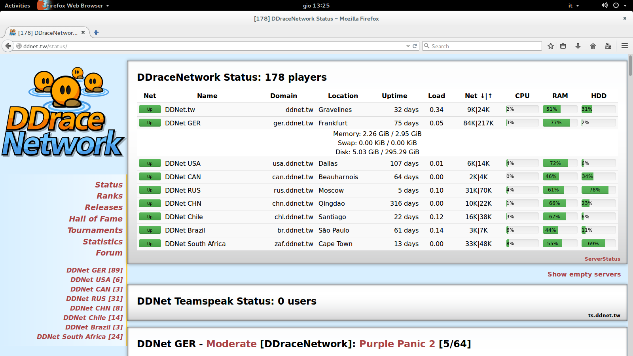
Task: Open the Ranks page in sidebar
Action: (110, 196)
